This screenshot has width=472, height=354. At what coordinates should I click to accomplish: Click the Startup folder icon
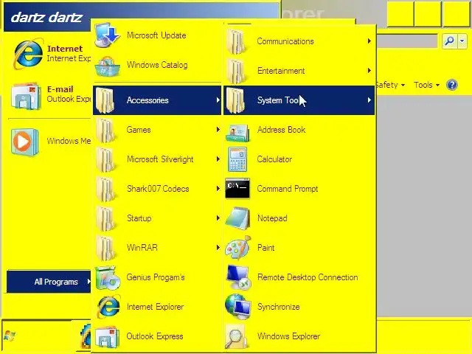pos(105,218)
